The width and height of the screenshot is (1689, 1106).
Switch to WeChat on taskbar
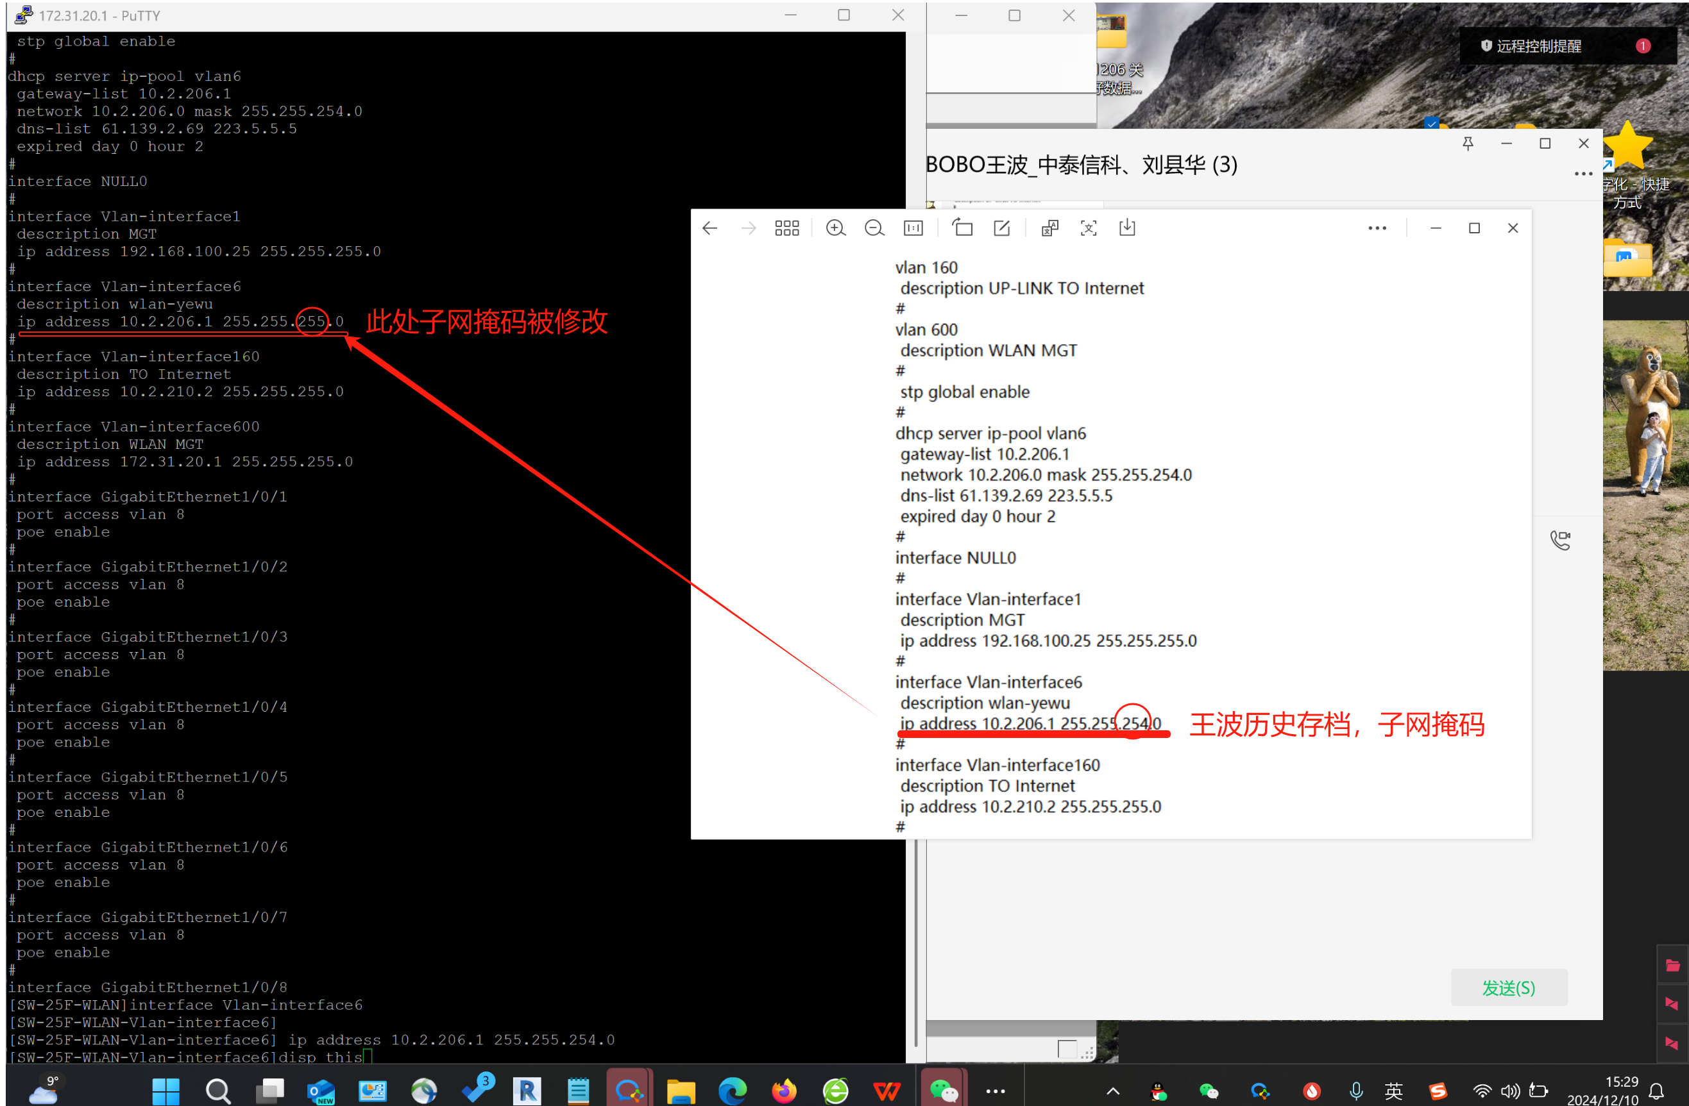click(943, 1091)
